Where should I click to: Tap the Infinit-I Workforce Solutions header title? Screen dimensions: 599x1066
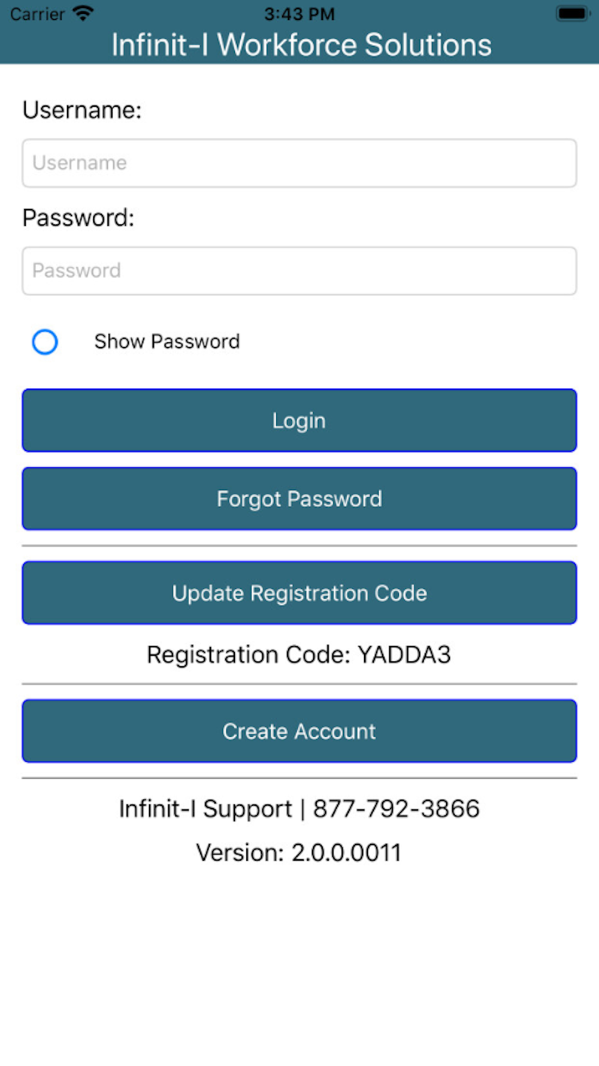click(301, 45)
